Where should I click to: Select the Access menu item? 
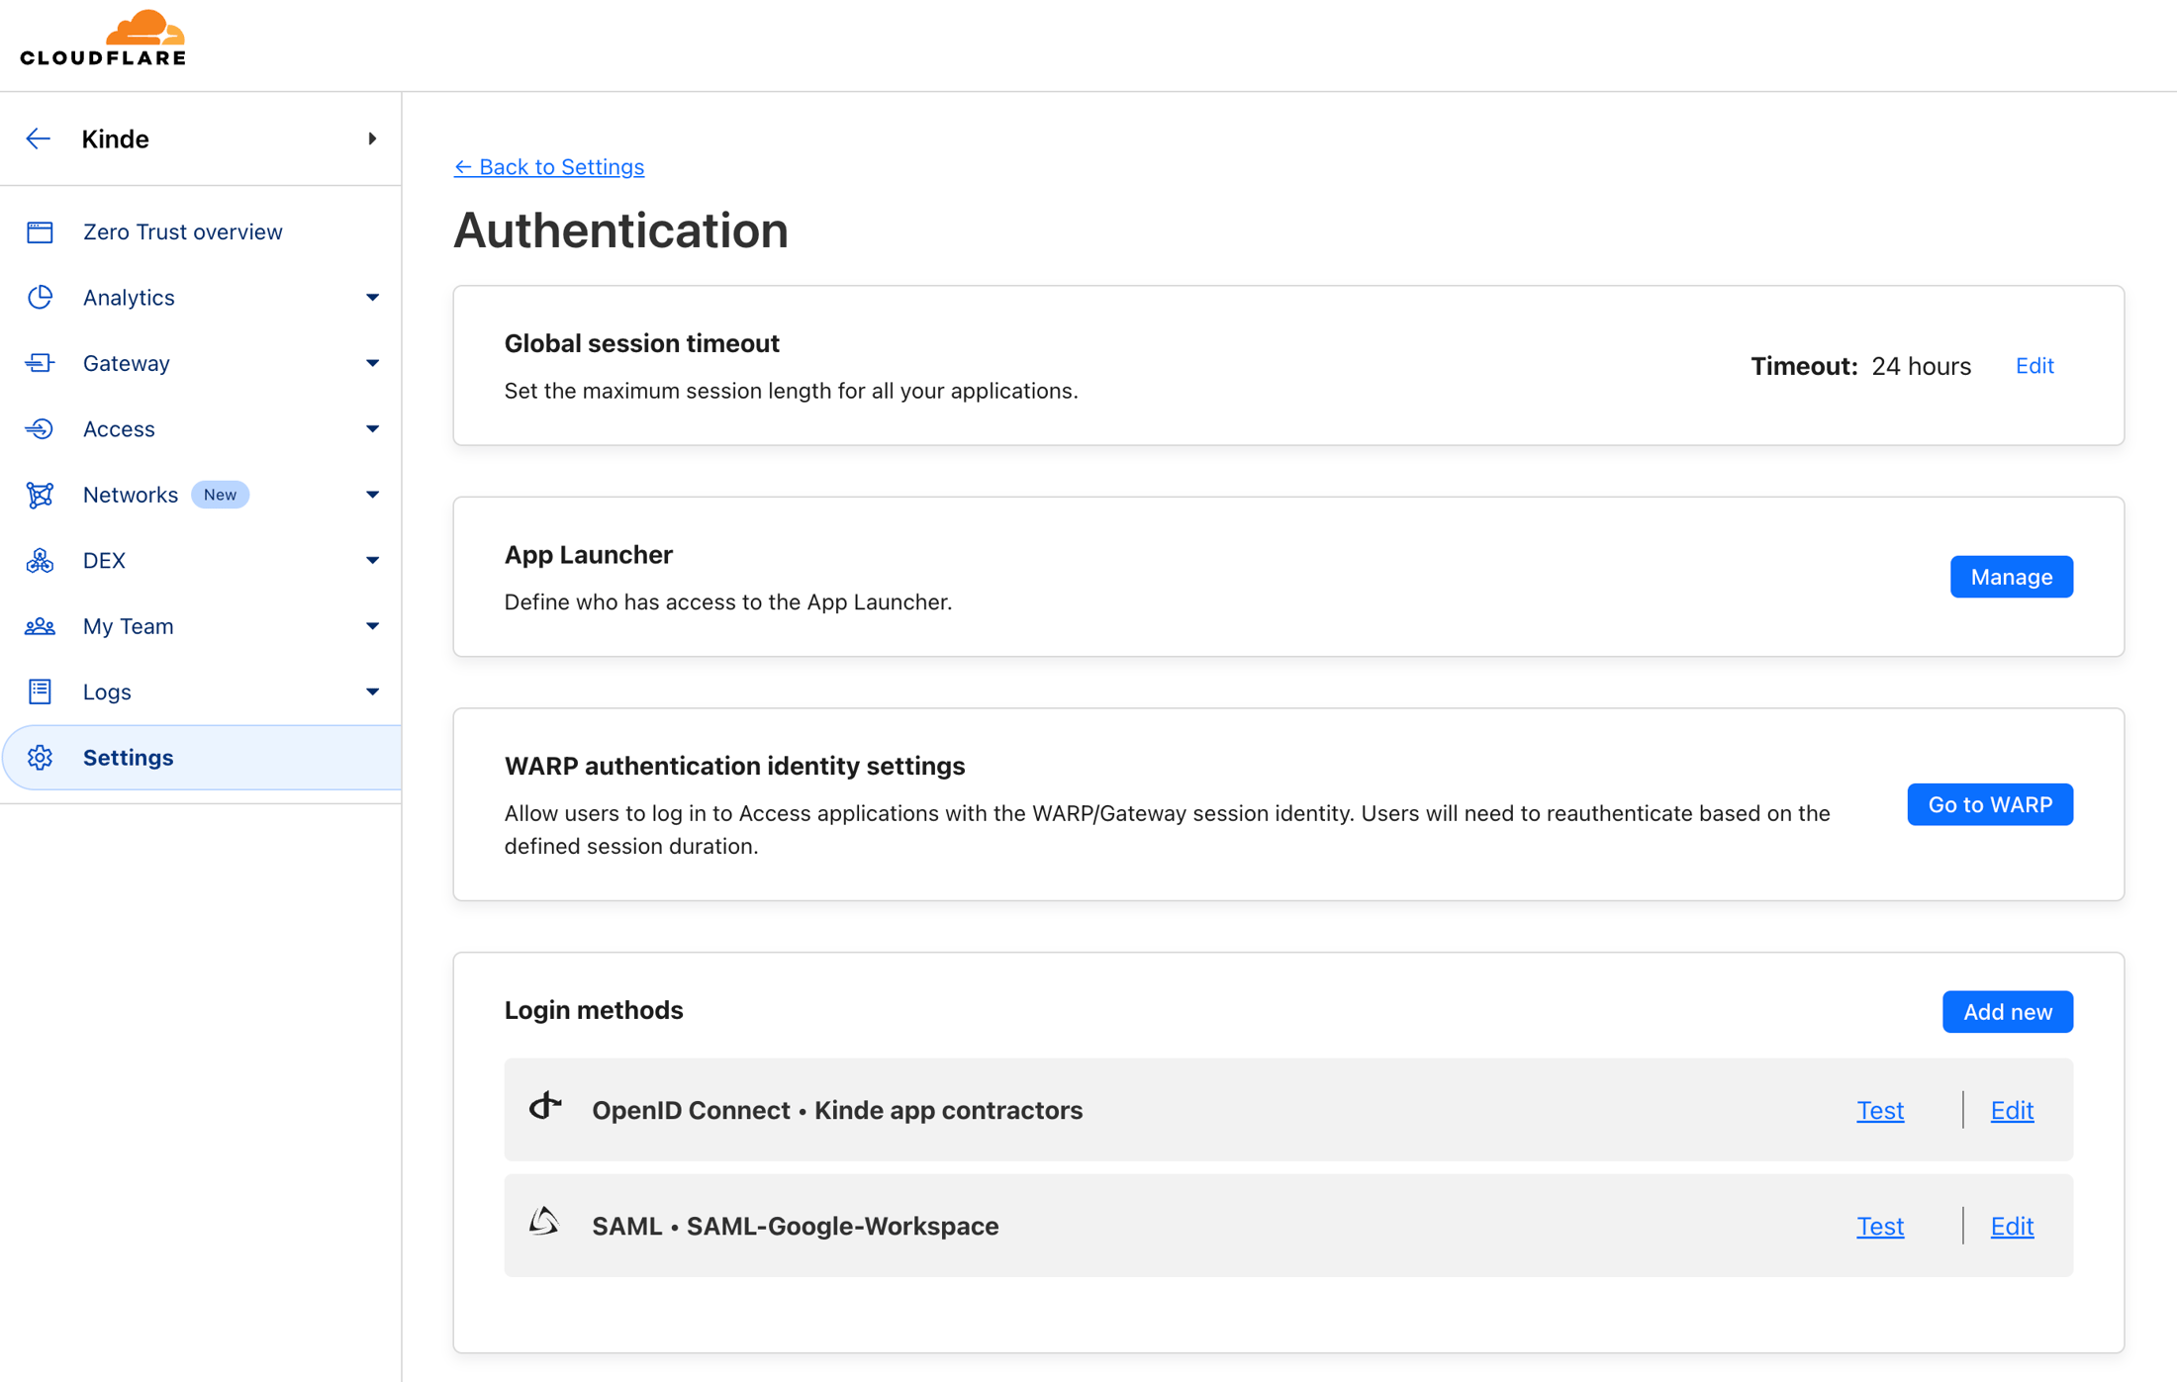click(x=119, y=428)
